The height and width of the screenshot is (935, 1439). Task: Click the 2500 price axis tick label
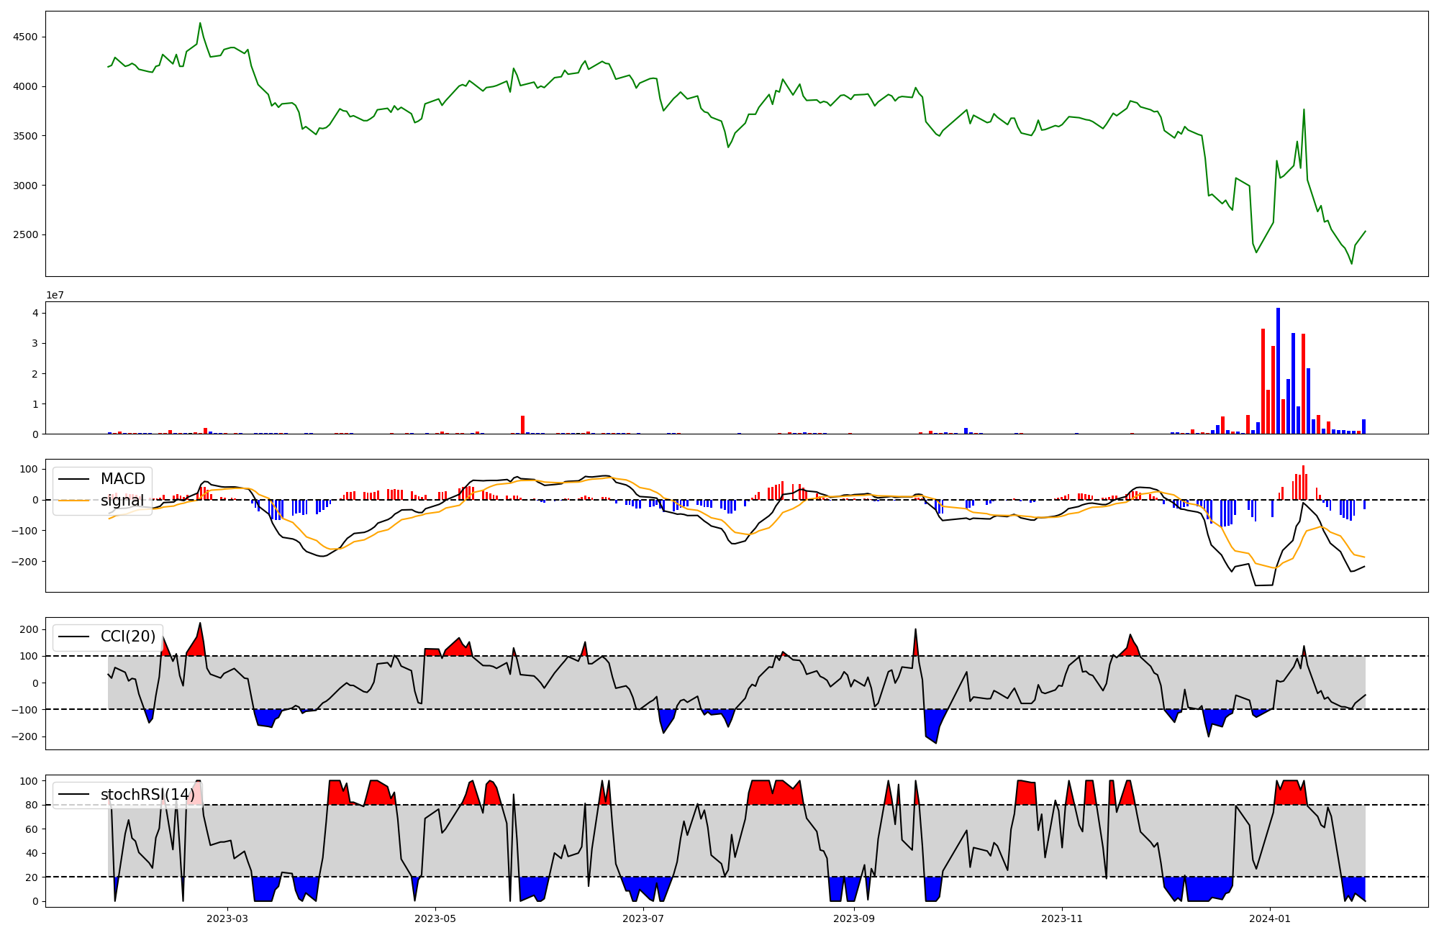click(26, 235)
